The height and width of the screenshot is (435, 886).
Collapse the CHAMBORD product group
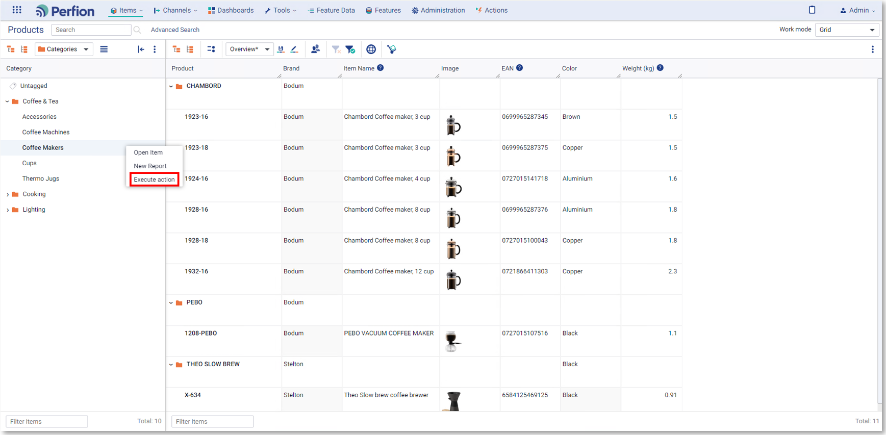pyautogui.click(x=171, y=86)
